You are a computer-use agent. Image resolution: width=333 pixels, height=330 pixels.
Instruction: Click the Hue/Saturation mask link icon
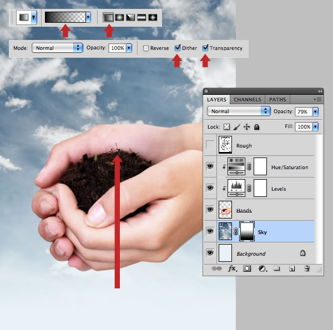tap(249, 166)
